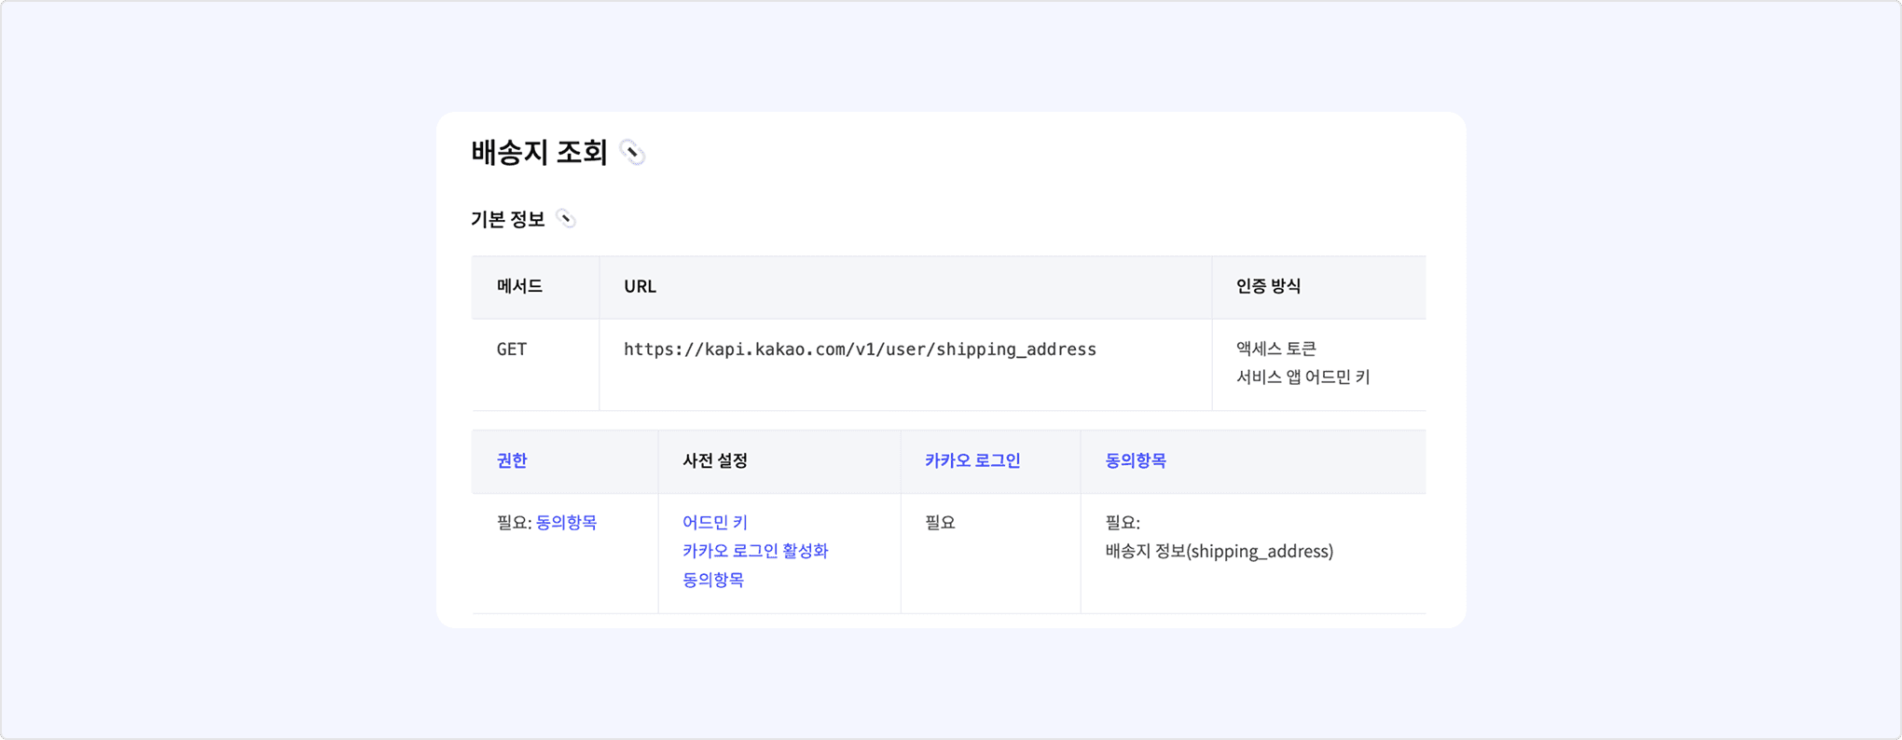Click the anchor link icon beside 기본 정보
The image size is (1902, 740).
565,219
